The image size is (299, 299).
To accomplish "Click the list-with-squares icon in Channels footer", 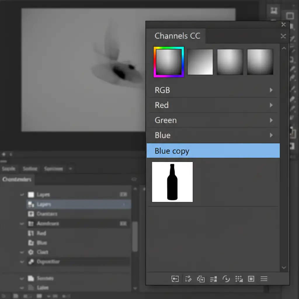I will [214, 279].
